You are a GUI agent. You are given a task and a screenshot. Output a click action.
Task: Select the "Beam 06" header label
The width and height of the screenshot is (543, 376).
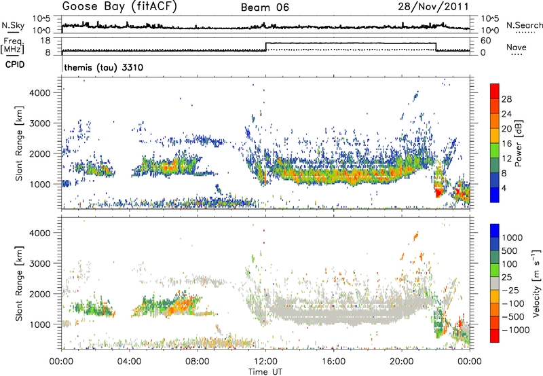pos(265,7)
